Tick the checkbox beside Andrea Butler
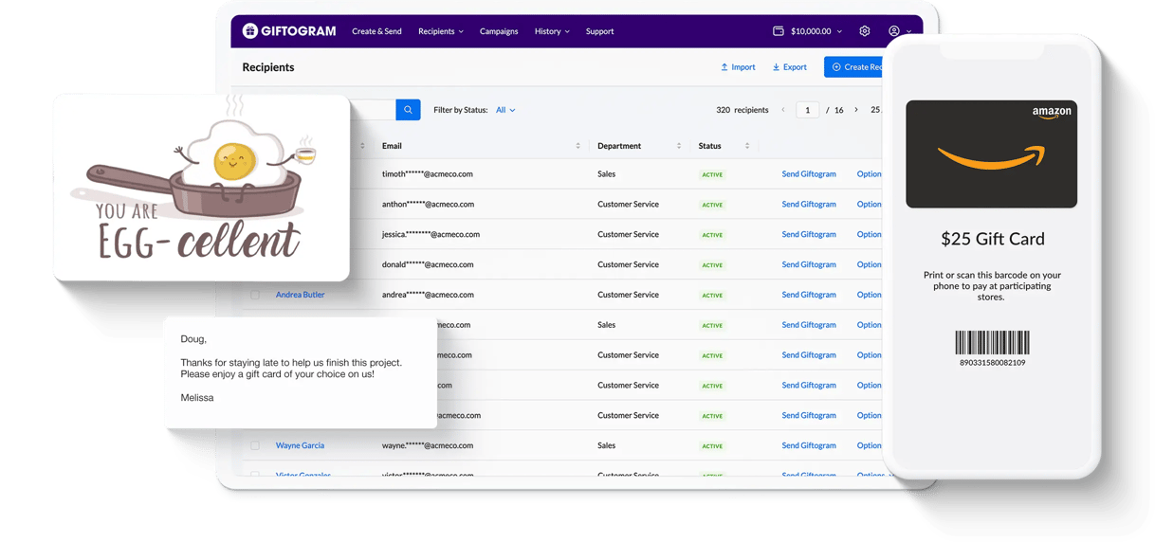 (x=255, y=295)
